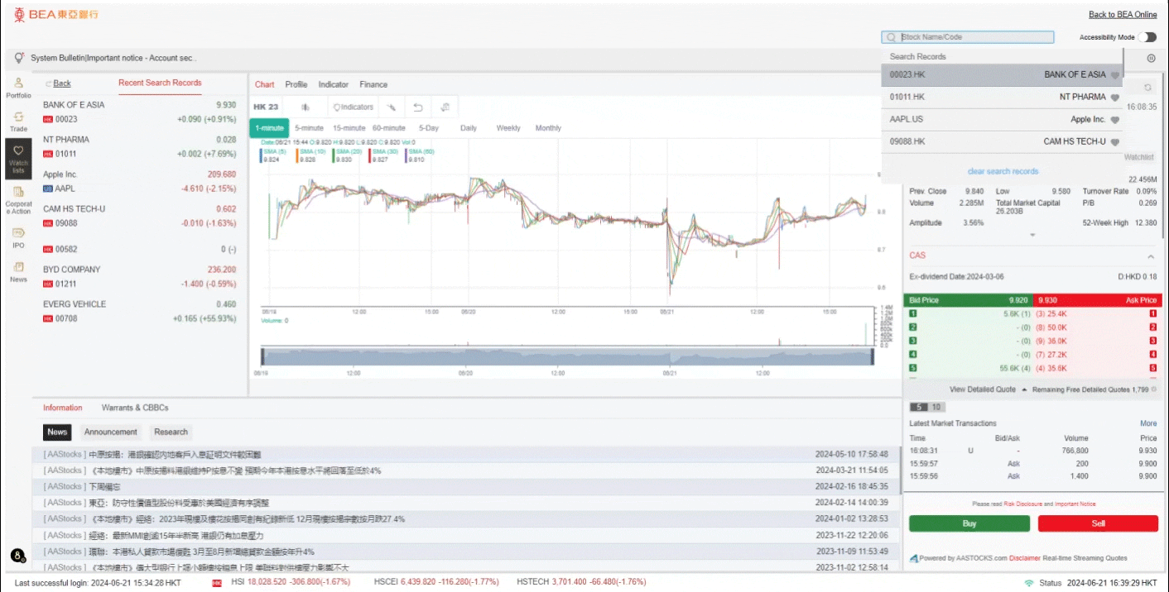Expand more quote details arrow

pyautogui.click(x=1032, y=236)
